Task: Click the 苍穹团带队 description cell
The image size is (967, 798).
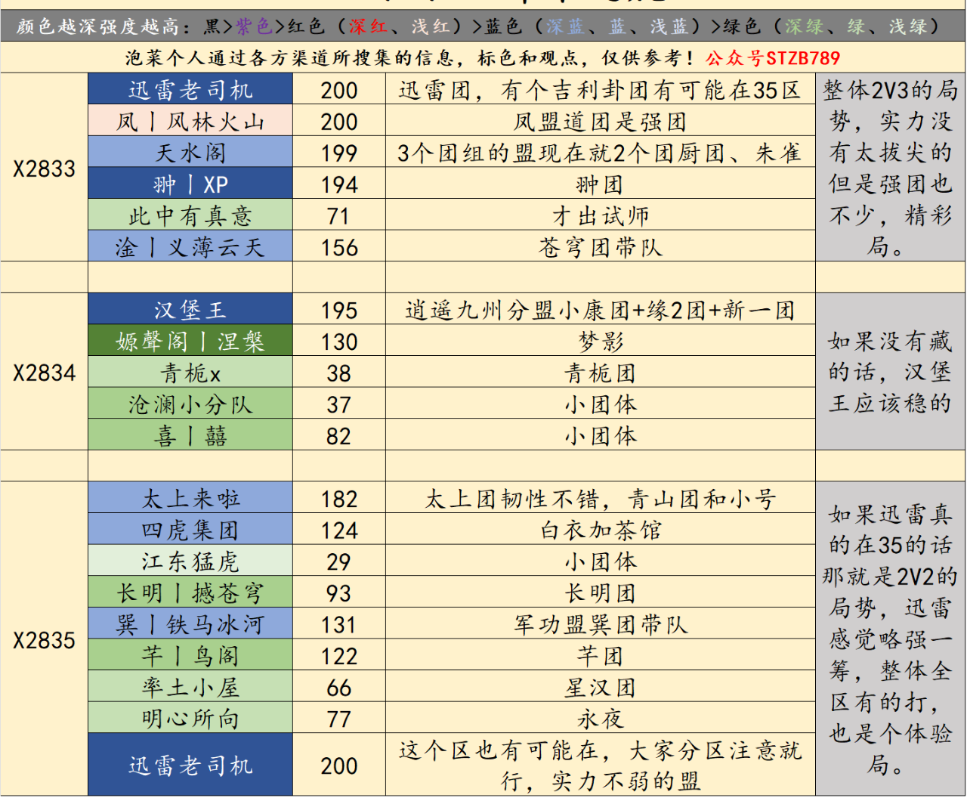Action: click(x=601, y=246)
